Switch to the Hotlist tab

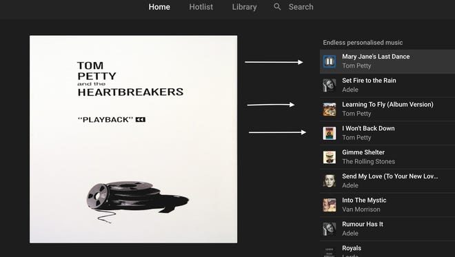coord(201,7)
